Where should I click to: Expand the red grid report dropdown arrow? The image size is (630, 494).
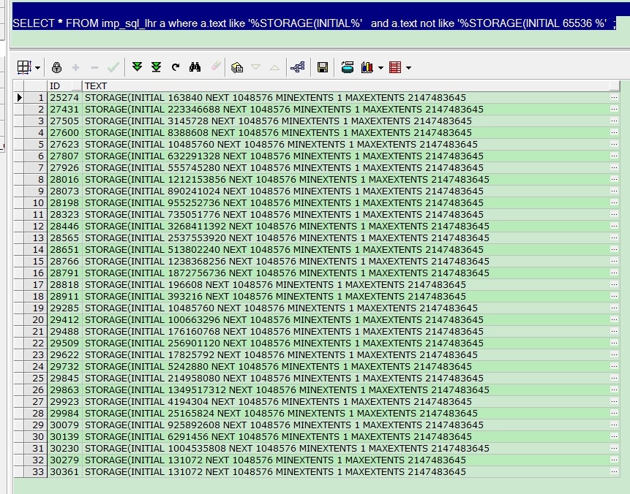(408, 68)
